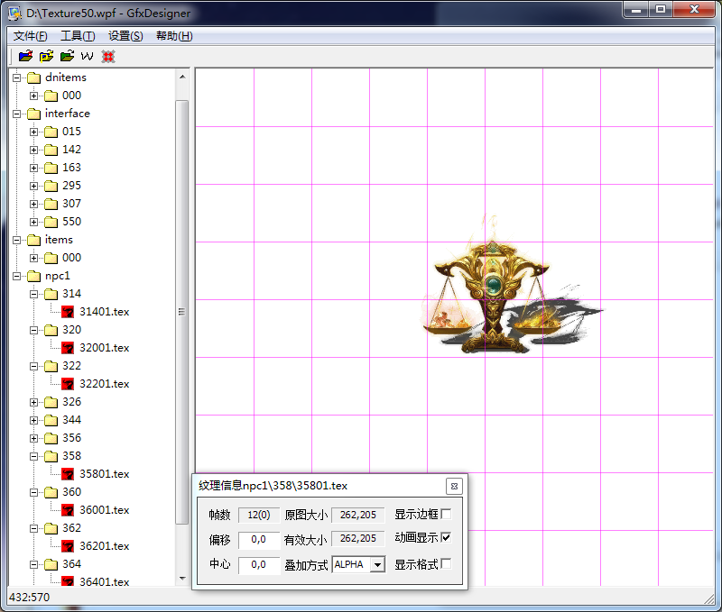Collapse the 358 folder node
The image size is (722, 612).
point(34,456)
